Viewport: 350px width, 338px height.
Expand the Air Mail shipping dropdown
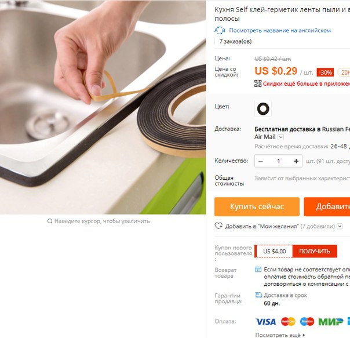click(x=281, y=137)
